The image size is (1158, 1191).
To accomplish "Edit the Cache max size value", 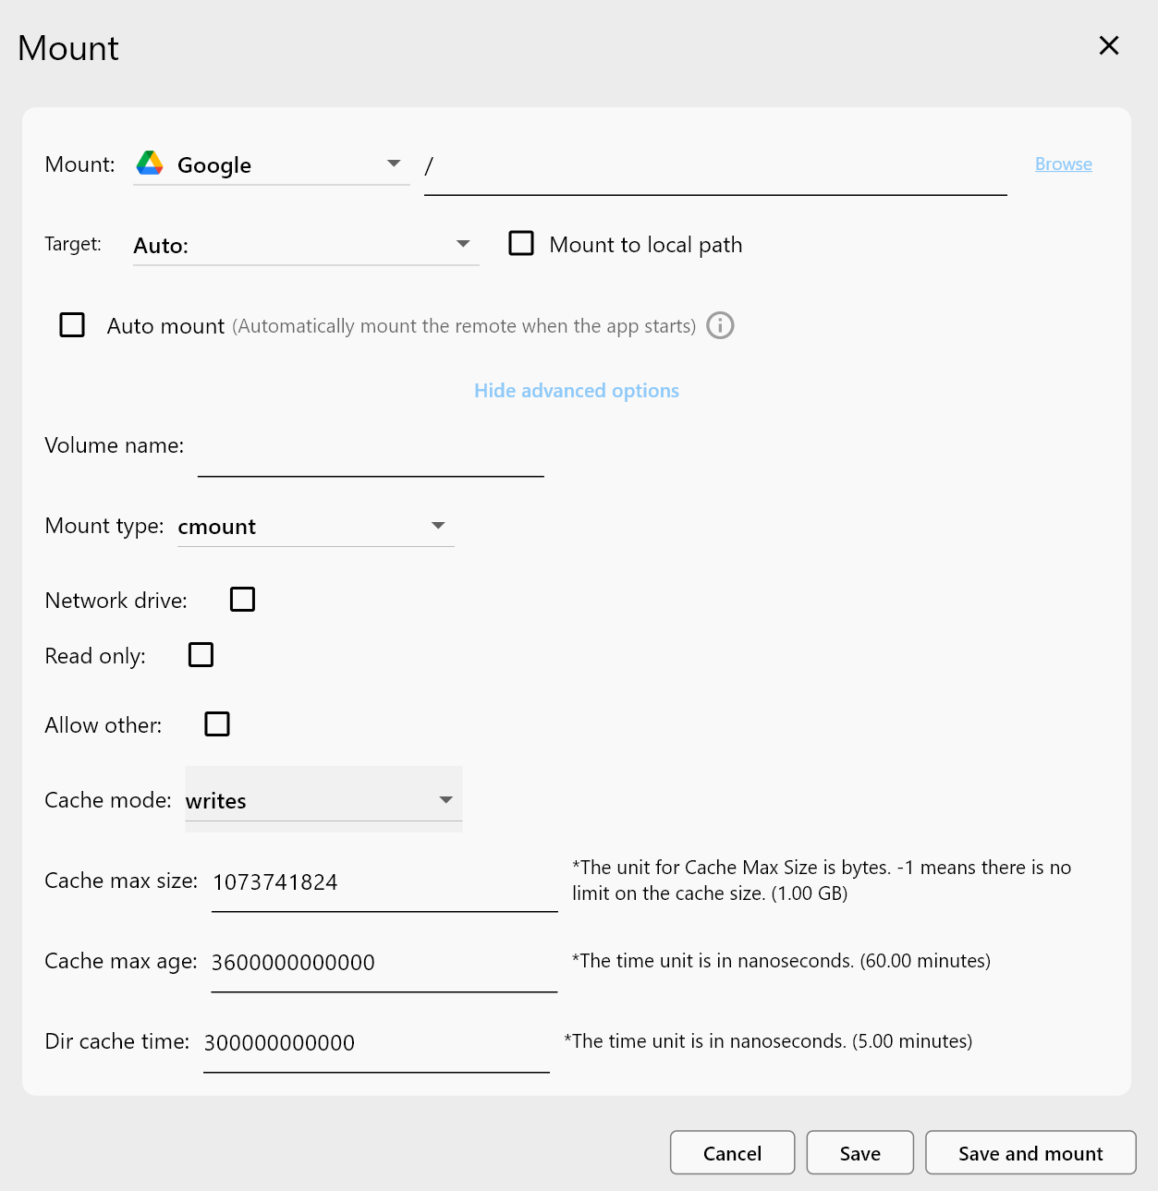I will coord(384,882).
